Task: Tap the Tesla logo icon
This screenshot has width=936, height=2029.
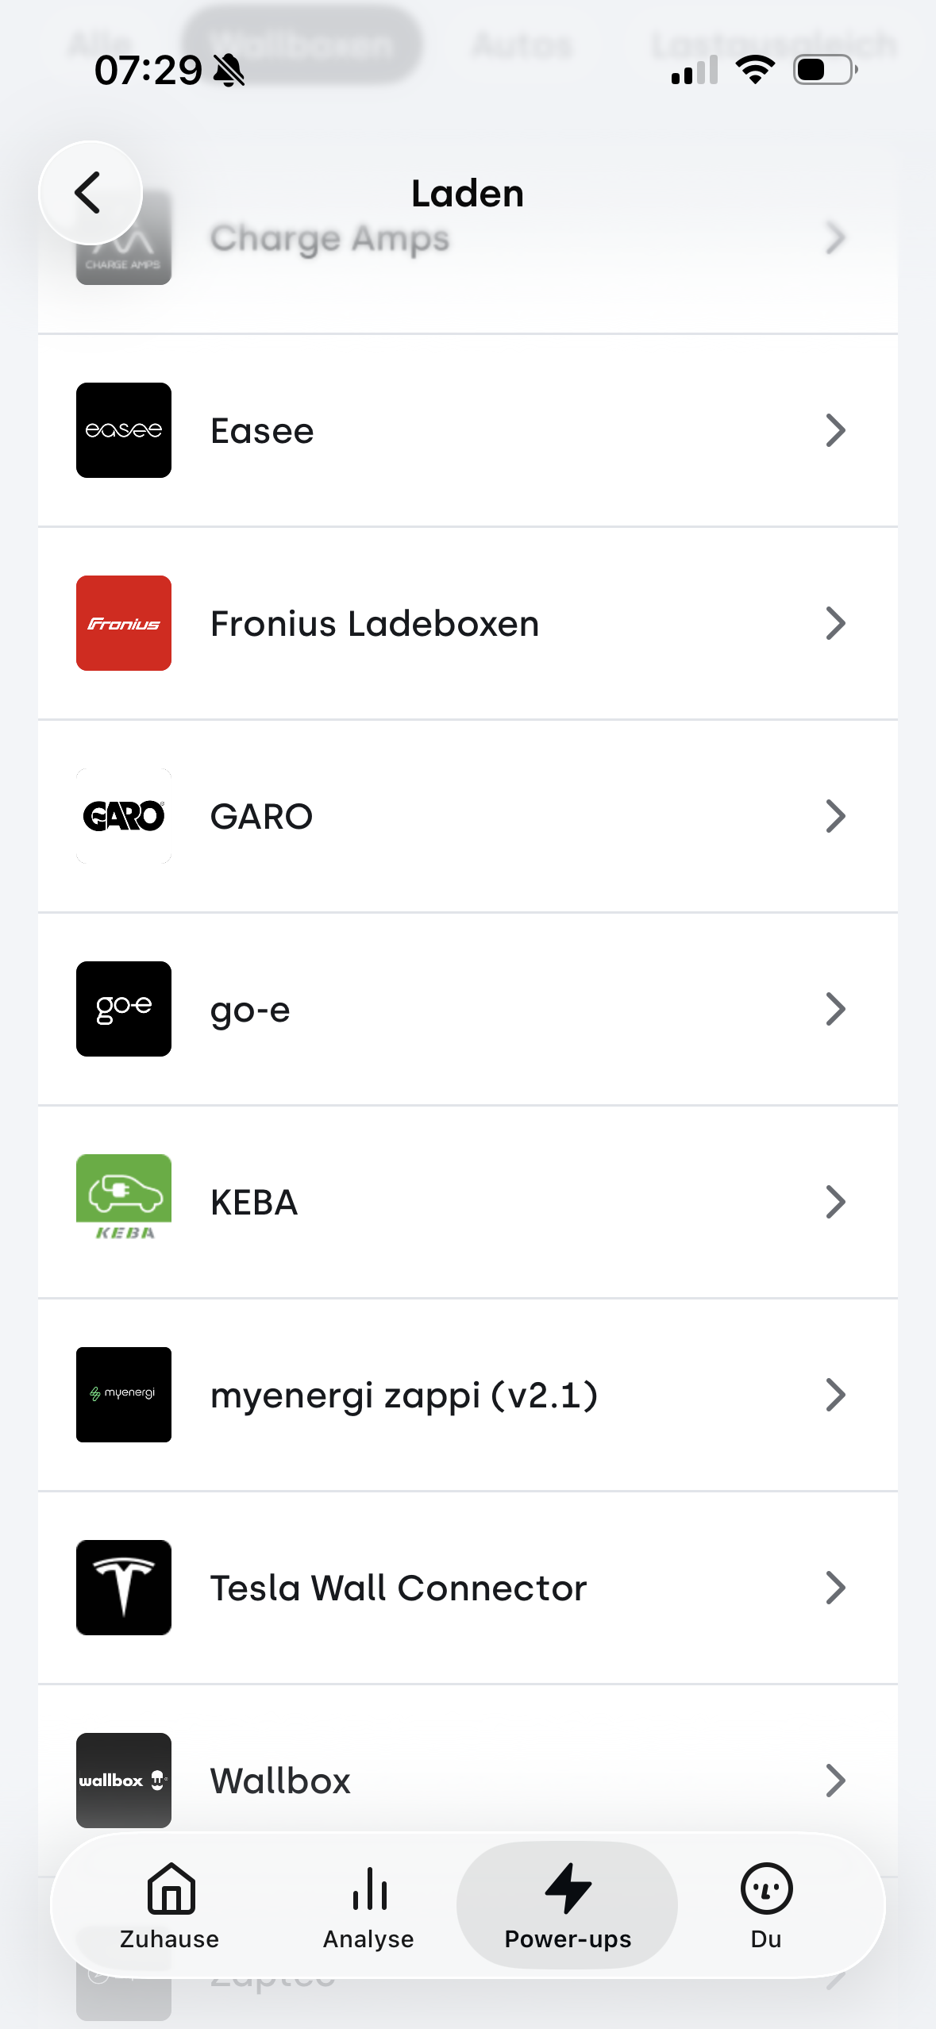Action: click(x=124, y=1588)
